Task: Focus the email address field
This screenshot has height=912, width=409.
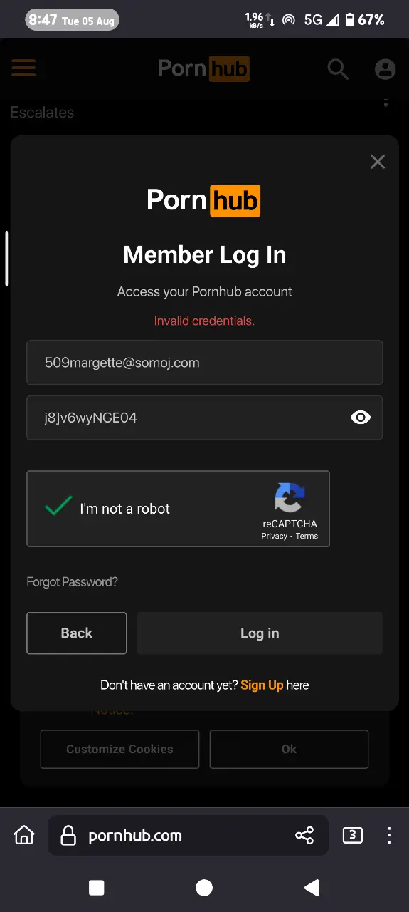Action: [205, 363]
